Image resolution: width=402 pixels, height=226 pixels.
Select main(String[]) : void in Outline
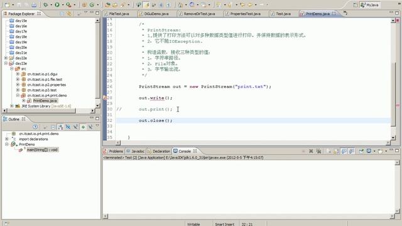pos(42,149)
